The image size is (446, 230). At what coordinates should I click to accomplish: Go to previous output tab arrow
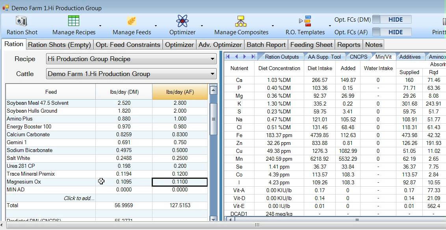(x=236, y=57)
